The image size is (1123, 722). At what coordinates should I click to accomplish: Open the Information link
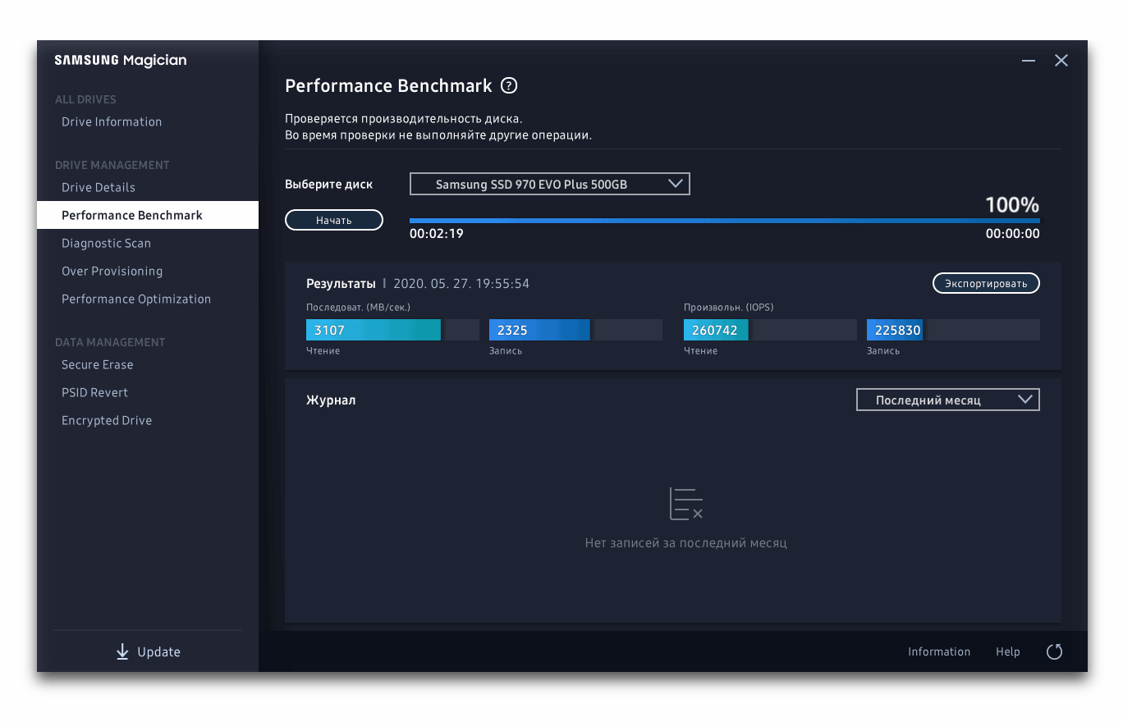click(x=939, y=651)
